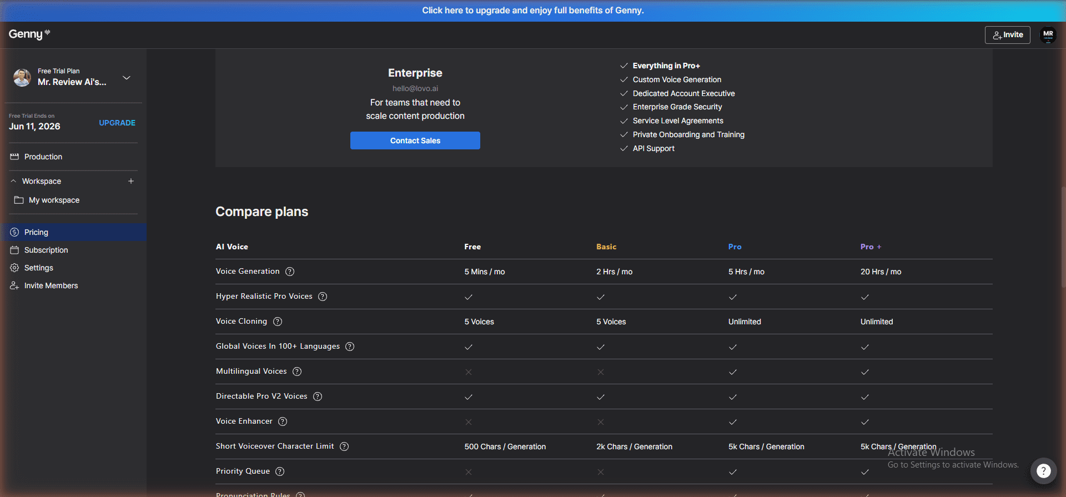Collapse the Workspace section
Image resolution: width=1066 pixels, height=497 pixels.
(x=13, y=181)
